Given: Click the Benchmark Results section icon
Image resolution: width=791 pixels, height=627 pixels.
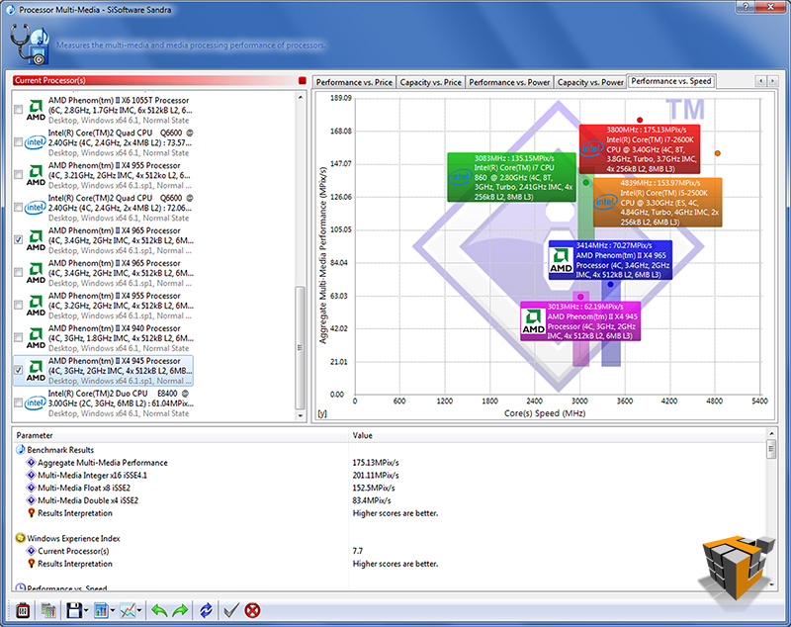Looking at the screenshot, I should pyautogui.click(x=20, y=450).
